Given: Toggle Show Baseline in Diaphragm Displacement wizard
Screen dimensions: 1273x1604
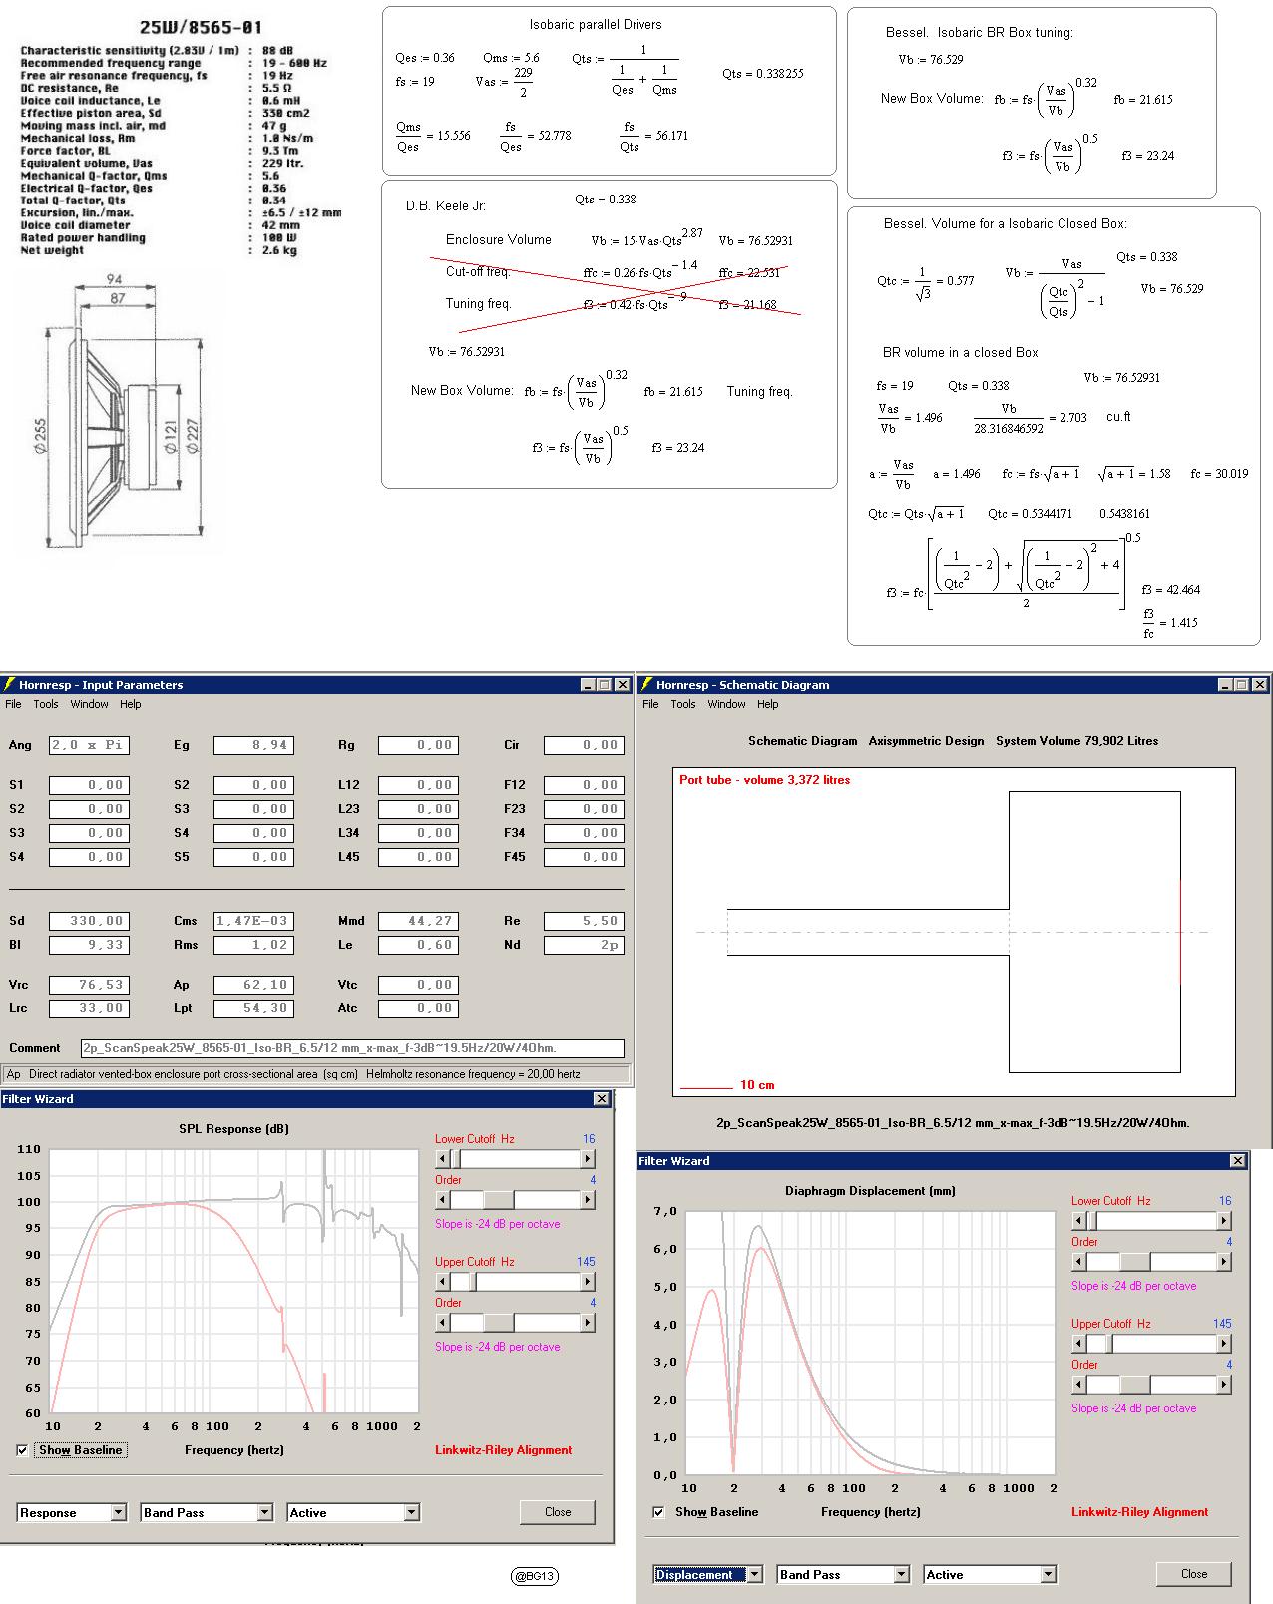Looking at the screenshot, I should point(658,1512).
